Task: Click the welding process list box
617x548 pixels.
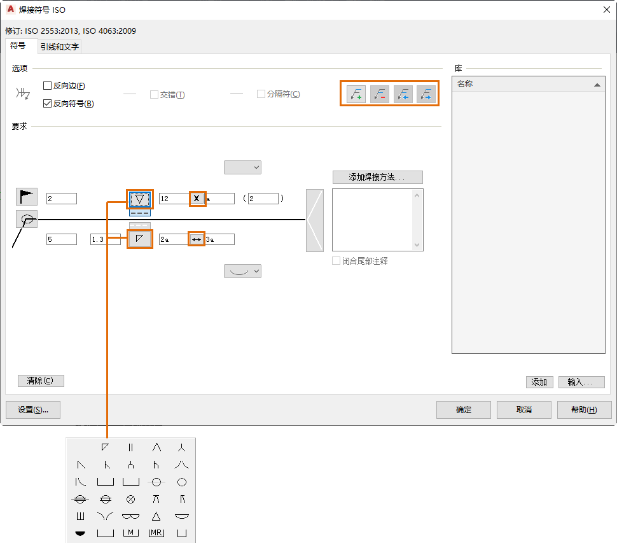Action: [x=373, y=220]
